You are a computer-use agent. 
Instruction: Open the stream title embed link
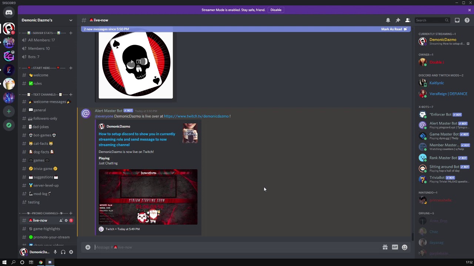coord(137,139)
